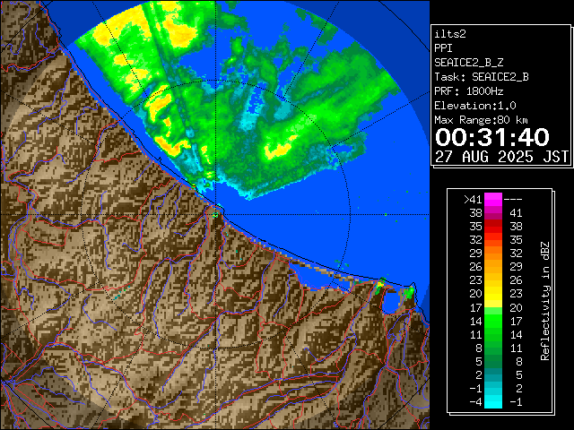Click the Max Range:80 km text
This screenshot has height=430, width=574.
coord(481,120)
